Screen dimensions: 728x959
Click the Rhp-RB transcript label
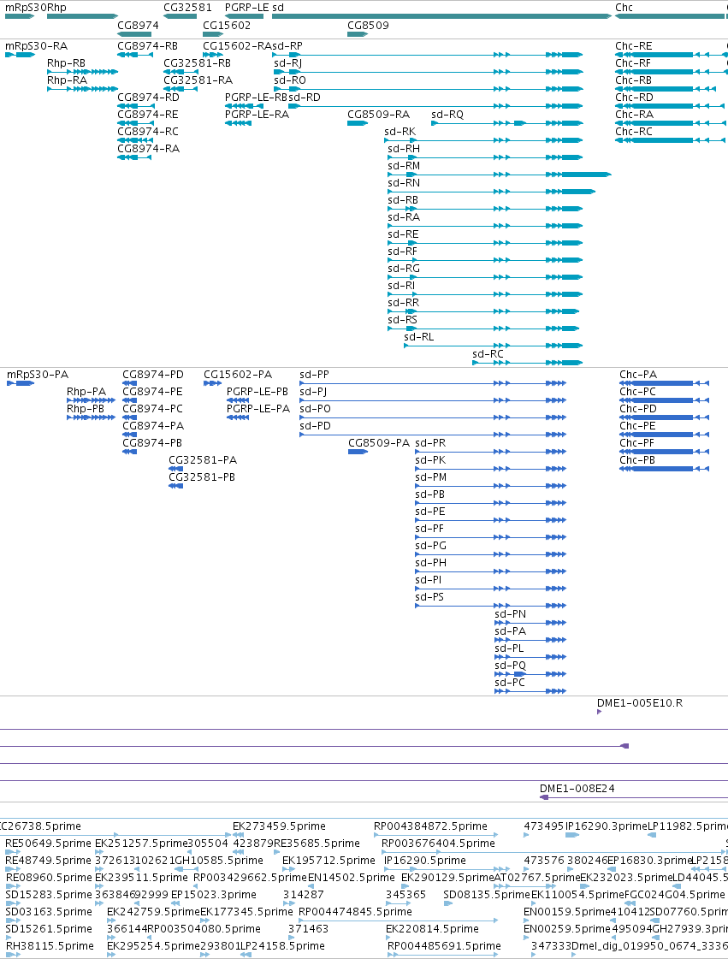tap(66, 63)
